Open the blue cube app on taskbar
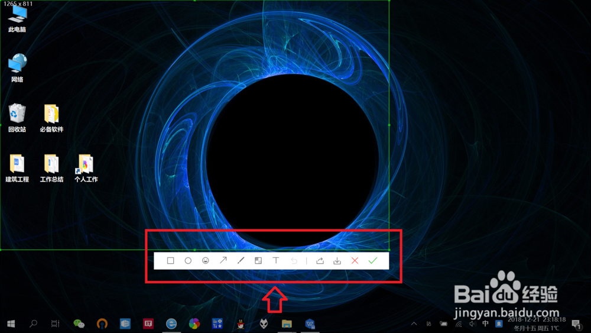This screenshot has width=591, height=333. click(x=125, y=324)
